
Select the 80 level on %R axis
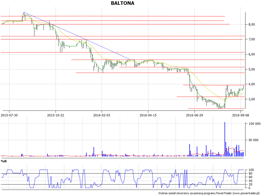pos(250,174)
